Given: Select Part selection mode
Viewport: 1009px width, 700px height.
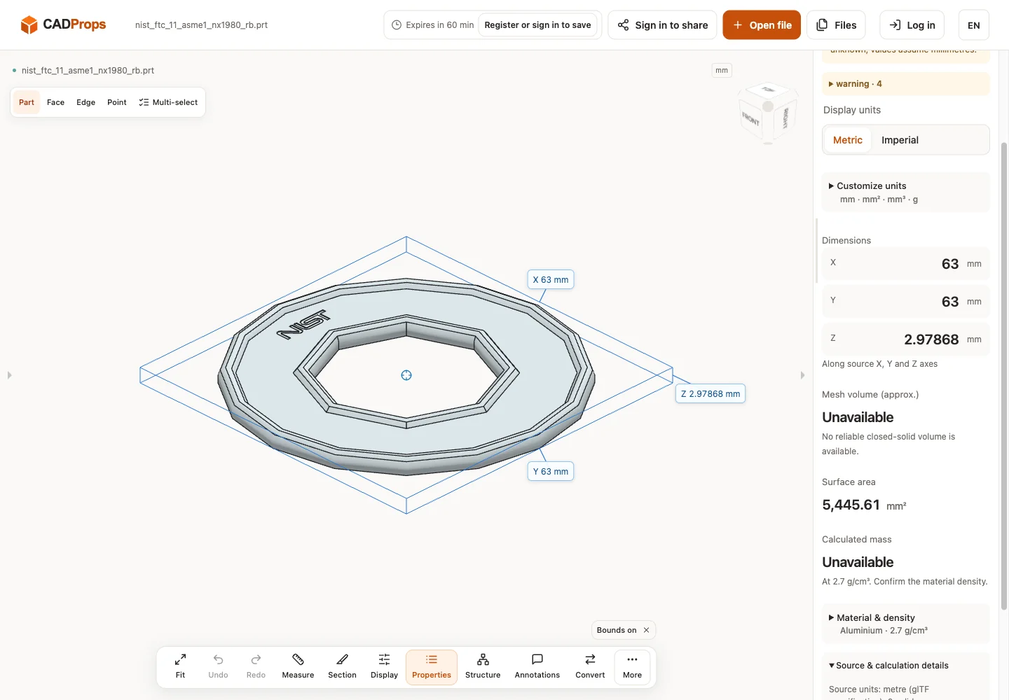Looking at the screenshot, I should pos(27,102).
